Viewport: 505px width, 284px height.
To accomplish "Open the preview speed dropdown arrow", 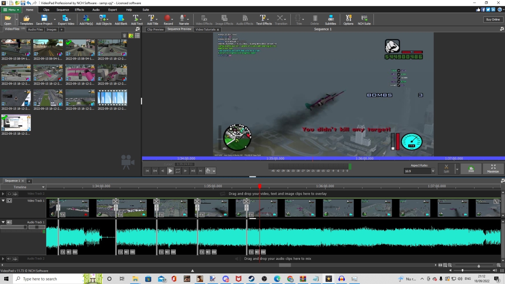I will 214,171.
